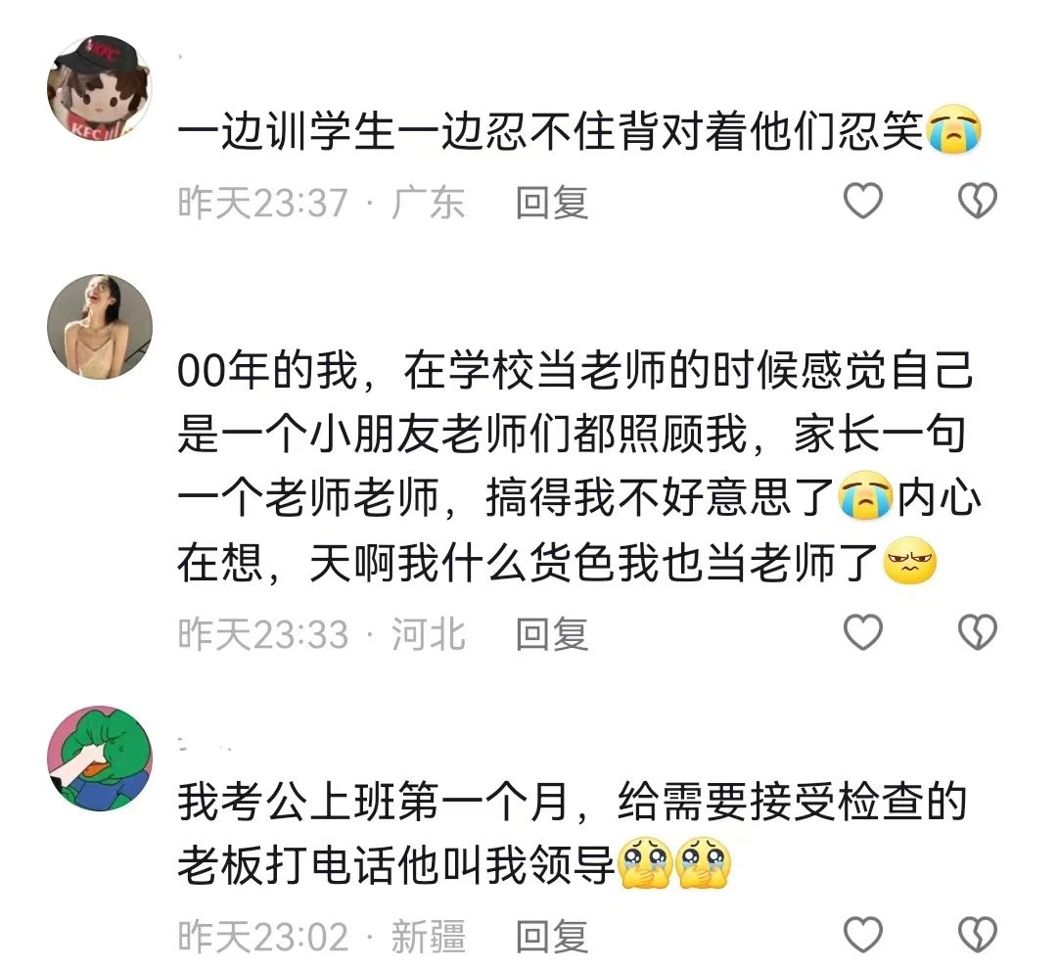Reply to the 23:02 Xinjiang comment
The height and width of the screenshot is (968, 1057).
(x=552, y=937)
